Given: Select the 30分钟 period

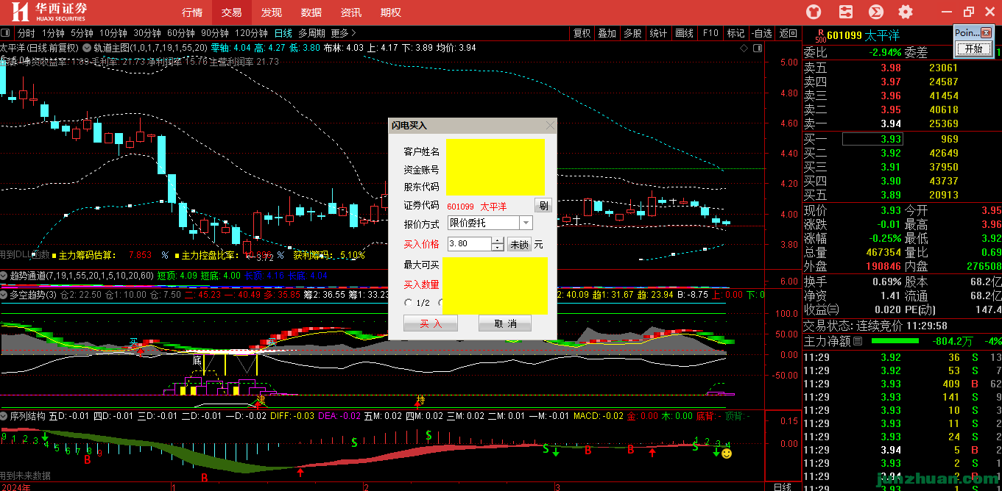Looking at the screenshot, I should coord(147,33).
